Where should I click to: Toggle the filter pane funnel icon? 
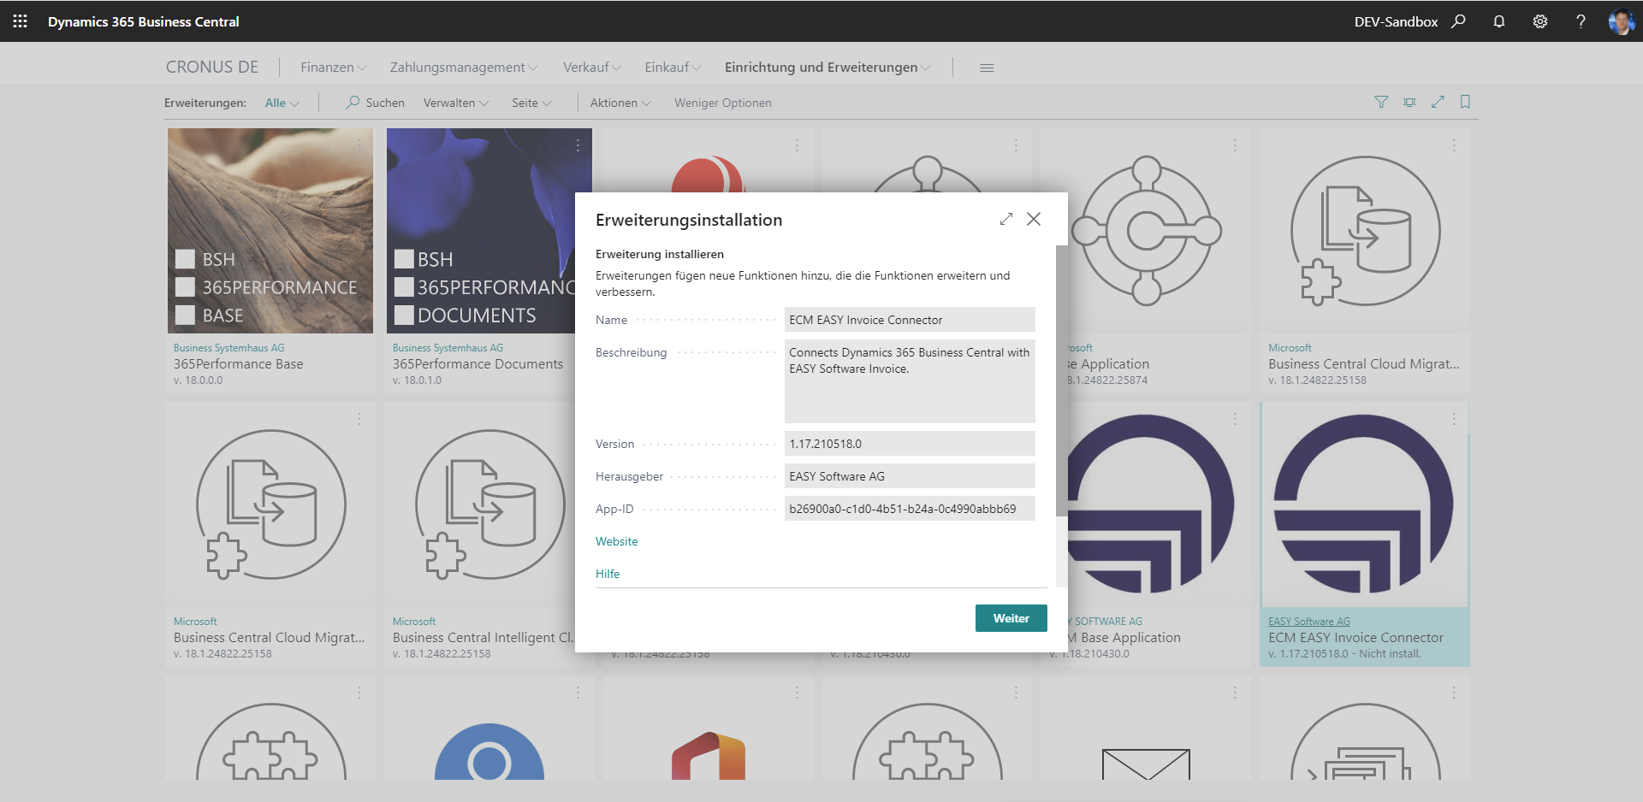(1381, 102)
